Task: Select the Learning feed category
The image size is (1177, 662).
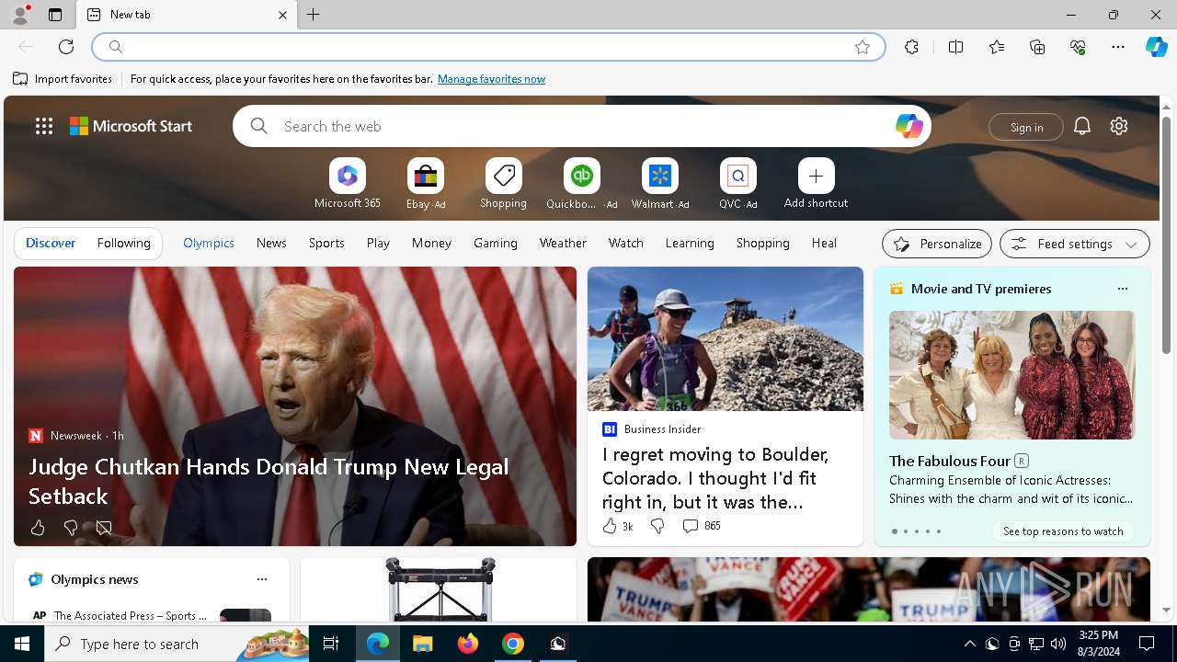Action: pyautogui.click(x=690, y=243)
